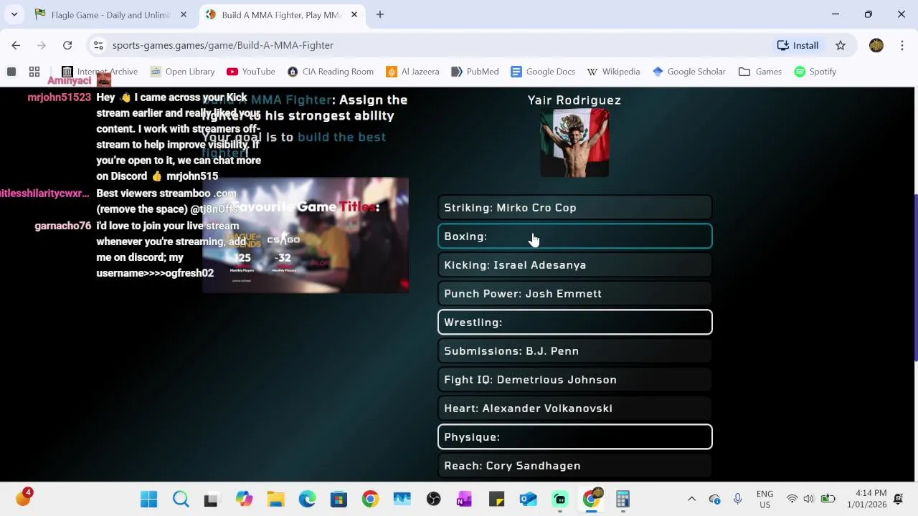Open the Chrome three-dot menu
Screen dimensions: 918x516
coord(902,45)
